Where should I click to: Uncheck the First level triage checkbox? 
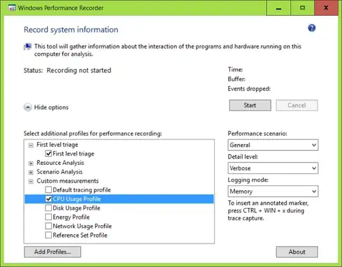[48, 153]
